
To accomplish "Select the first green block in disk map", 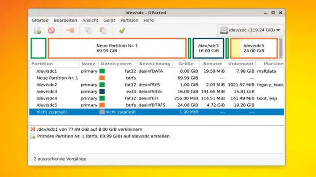I will [38, 48].
